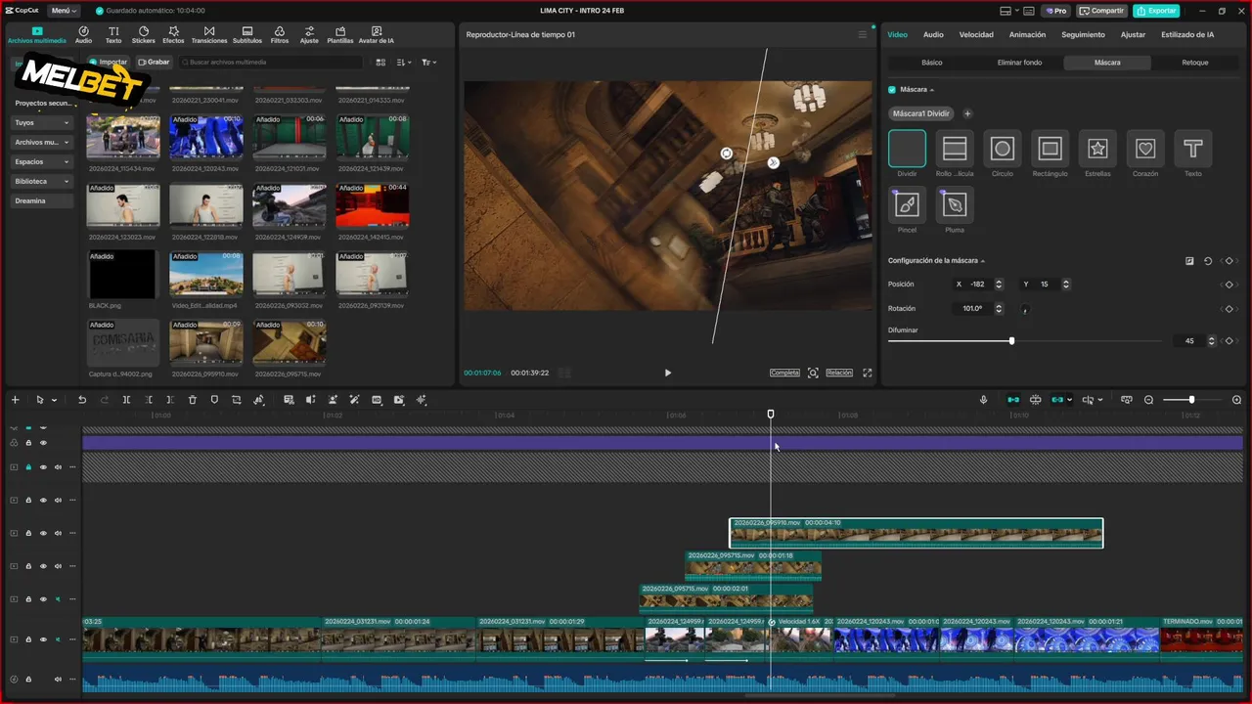Mute the track containing clip 20260226_095910.mov
1252x704 pixels.
point(58,533)
